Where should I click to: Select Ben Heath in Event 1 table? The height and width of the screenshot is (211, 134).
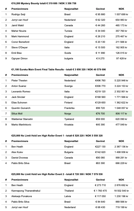17,147
